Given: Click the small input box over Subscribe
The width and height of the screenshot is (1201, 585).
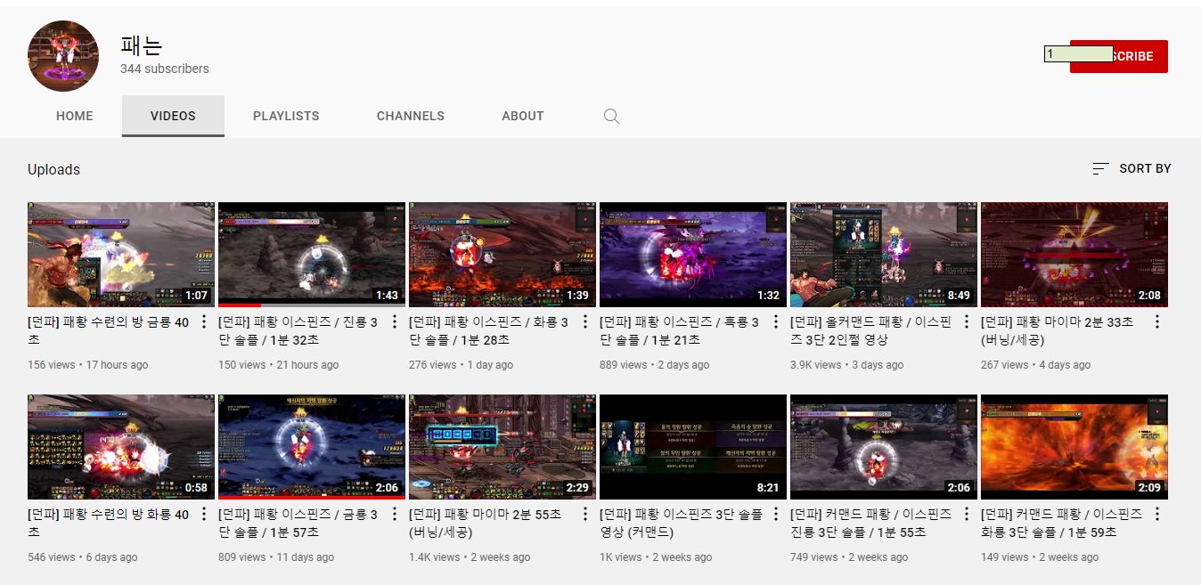Looking at the screenshot, I should coord(1079,54).
